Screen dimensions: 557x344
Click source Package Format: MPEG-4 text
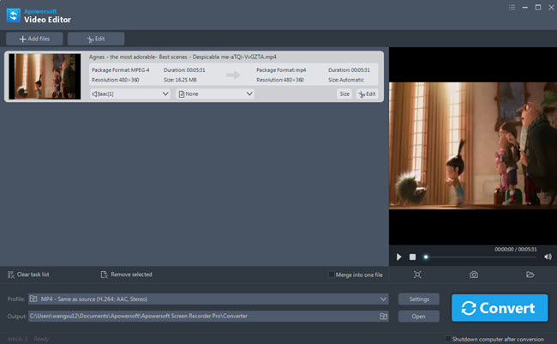click(x=121, y=70)
